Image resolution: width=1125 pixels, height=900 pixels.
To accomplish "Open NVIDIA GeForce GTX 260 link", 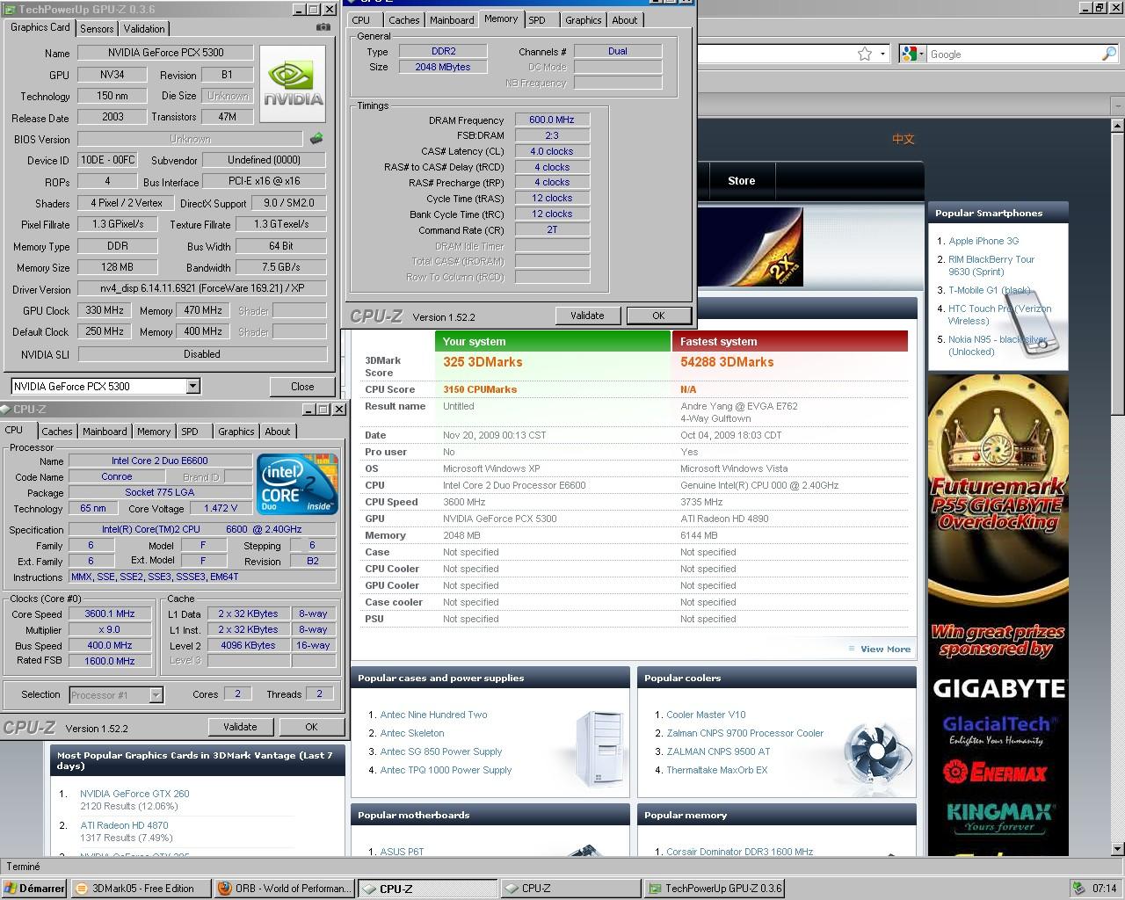I will [x=134, y=794].
